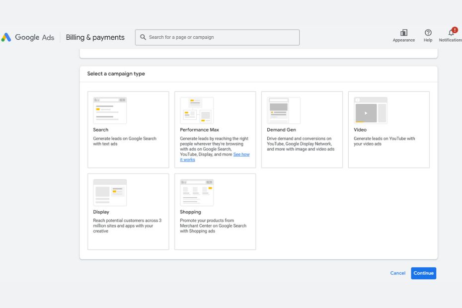The height and width of the screenshot is (308, 462).
Task: Click the Display campaign illustration
Action: [x=110, y=192]
